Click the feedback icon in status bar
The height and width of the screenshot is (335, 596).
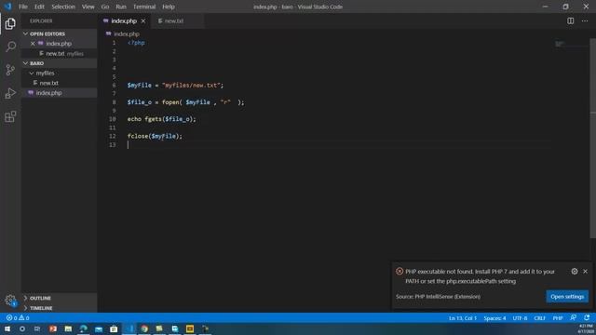coord(574,317)
